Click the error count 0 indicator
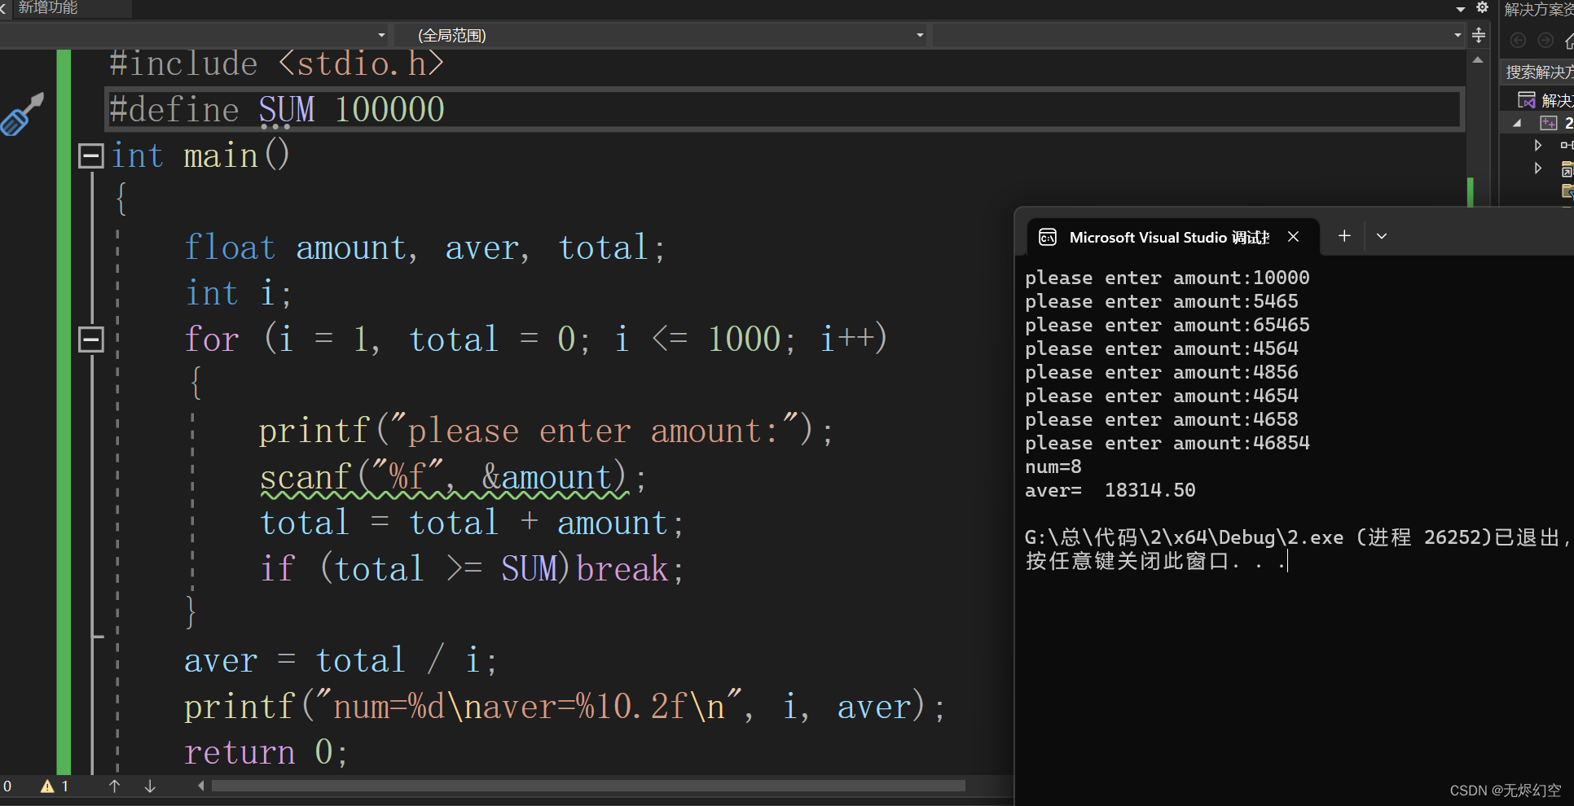The height and width of the screenshot is (806, 1574). click(x=7, y=786)
